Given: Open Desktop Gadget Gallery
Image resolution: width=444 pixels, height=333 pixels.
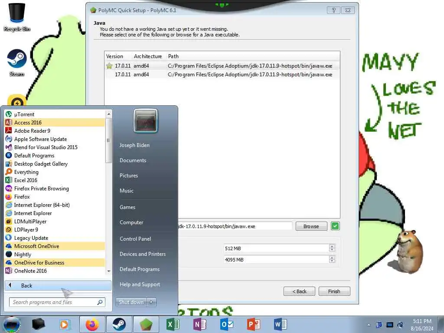Looking at the screenshot, I should click(55, 163).
